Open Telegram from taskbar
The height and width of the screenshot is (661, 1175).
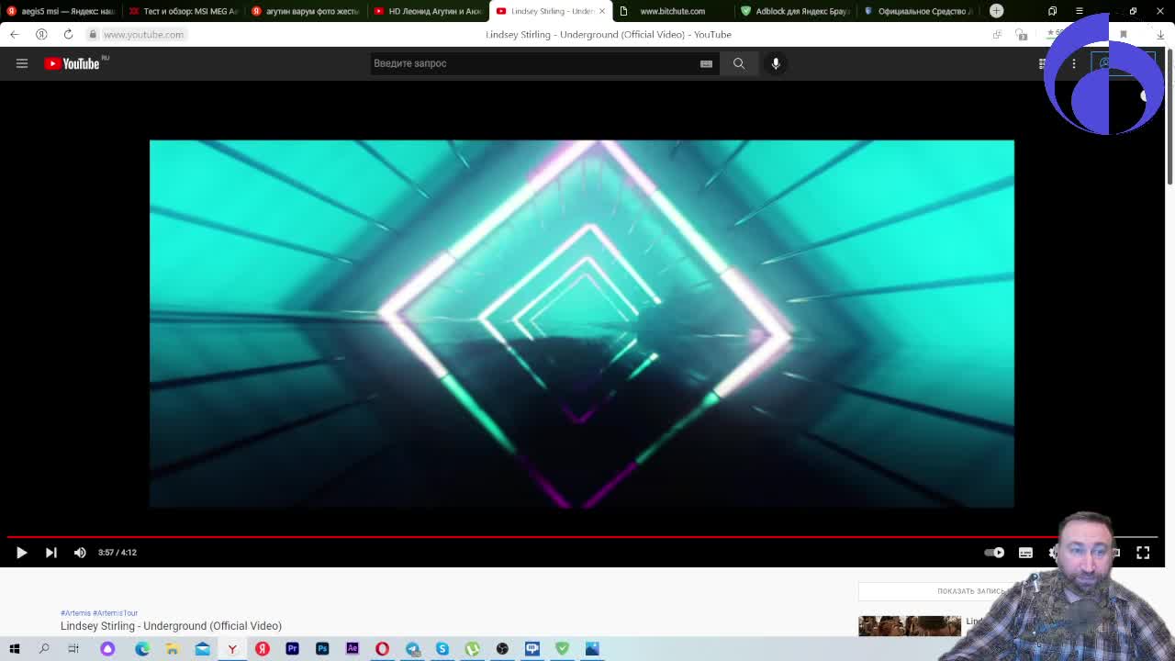[x=412, y=649]
